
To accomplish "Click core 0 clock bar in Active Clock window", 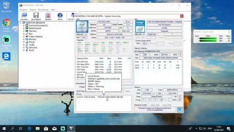I will point(208,38).
